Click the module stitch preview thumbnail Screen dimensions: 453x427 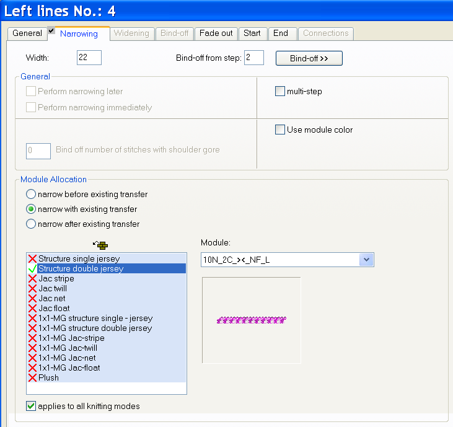[x=252, y=320]
